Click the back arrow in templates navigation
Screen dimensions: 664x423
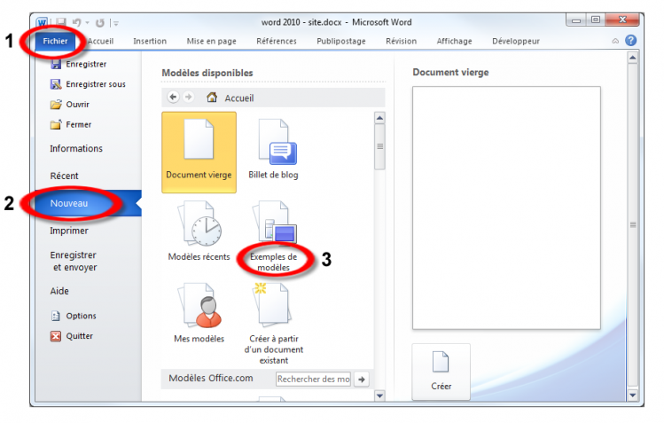point(173,98)
